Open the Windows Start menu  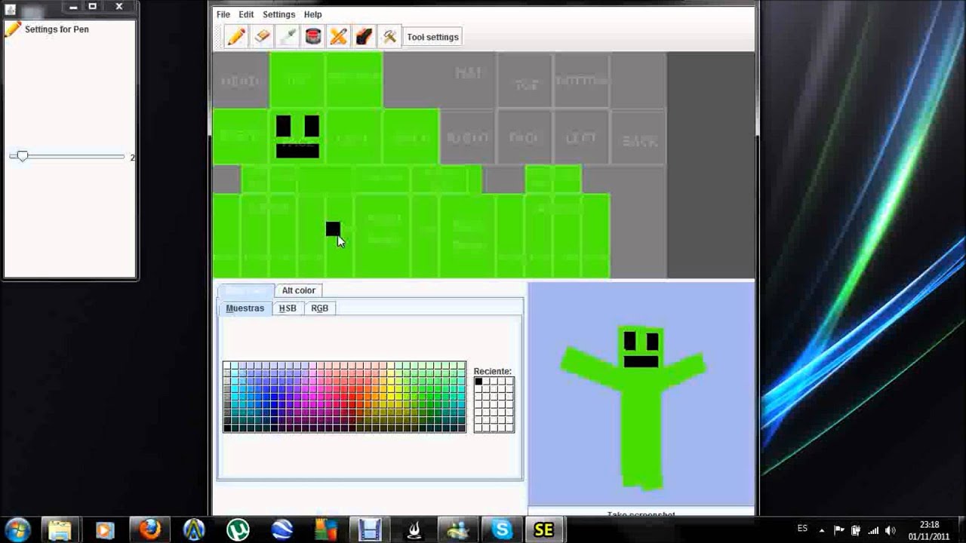pyautogui.click(x=17, y=529)
